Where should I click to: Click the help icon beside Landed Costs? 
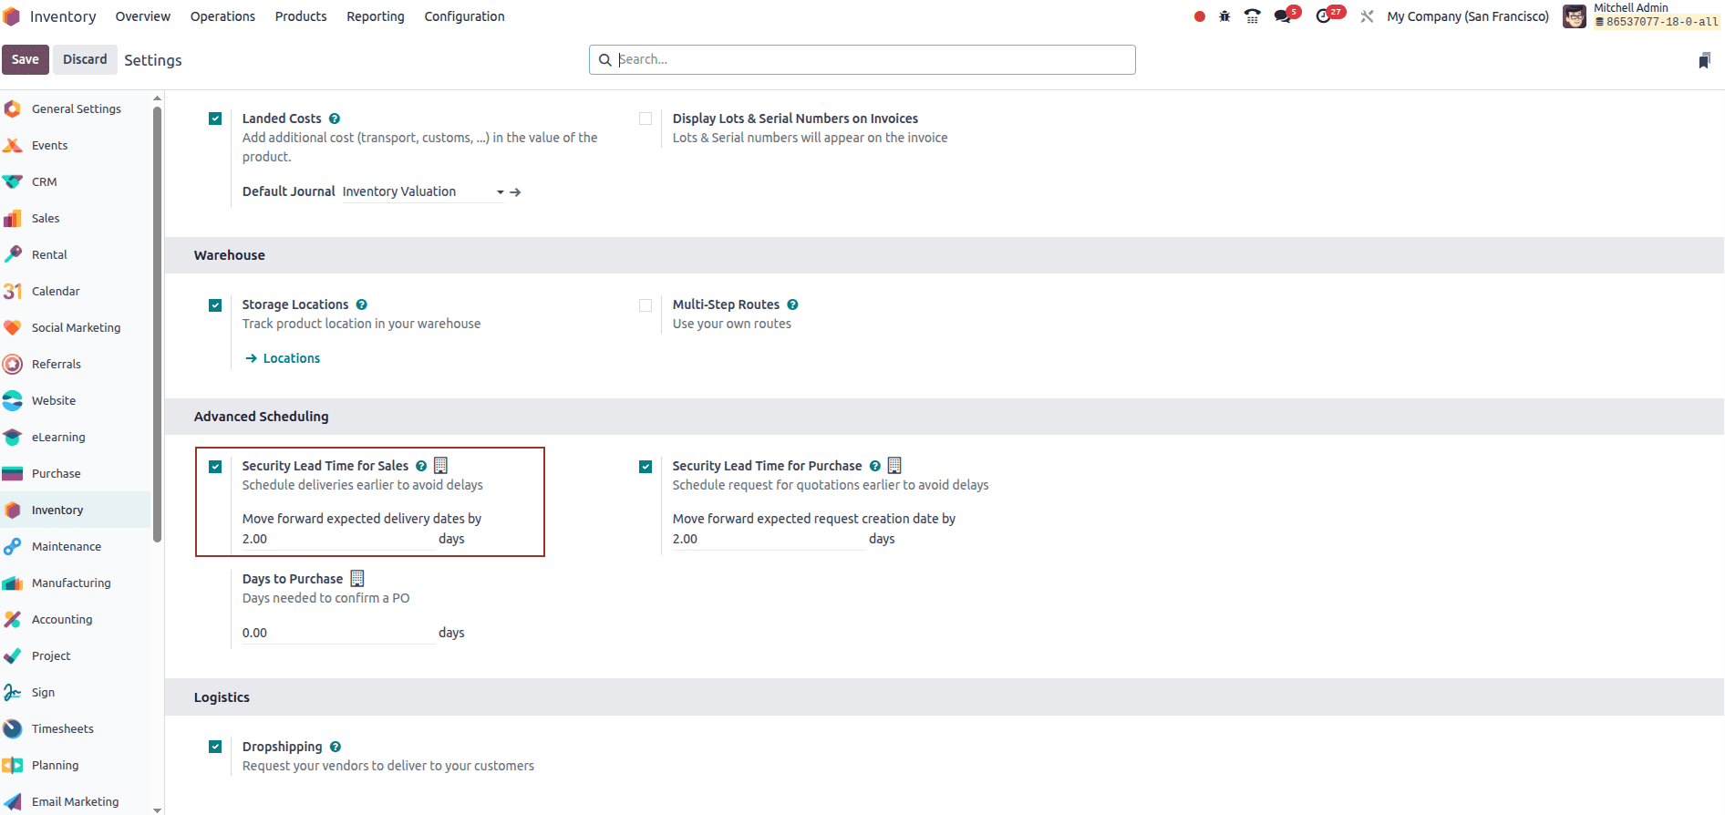coord(335,119)
